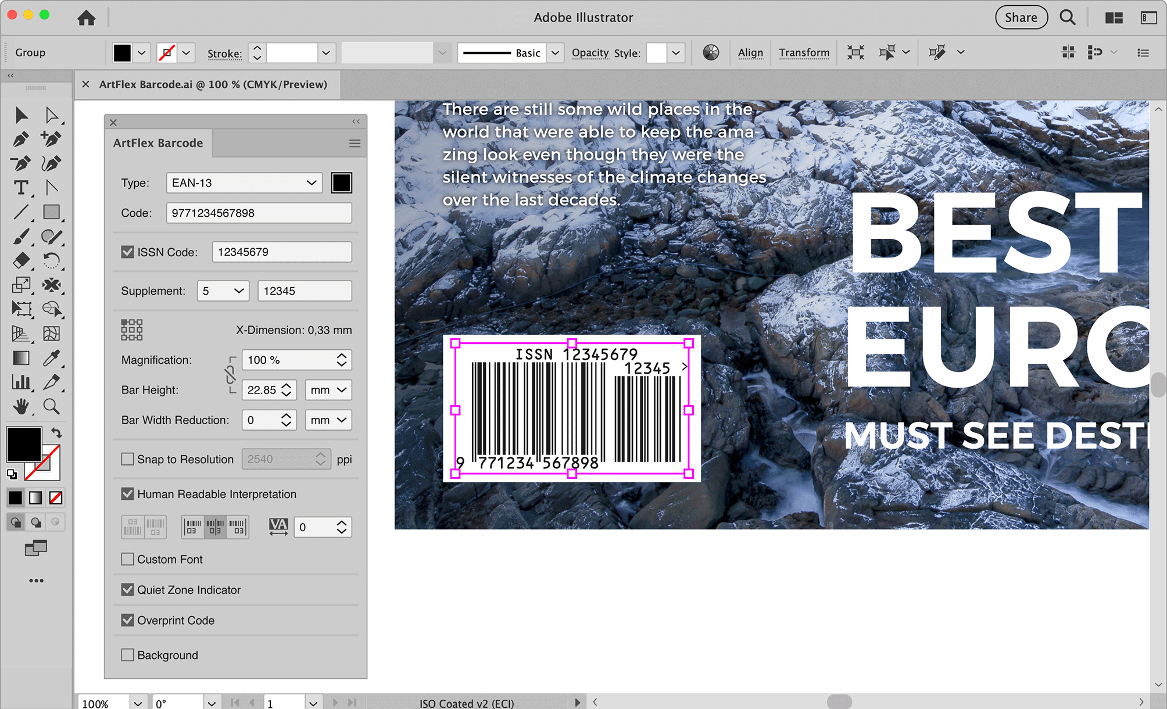Image resolution: width=1167 pixels, height=709 pixels.
Task: Choose the Zoom tool in toolbar
Action: [51, 406]
